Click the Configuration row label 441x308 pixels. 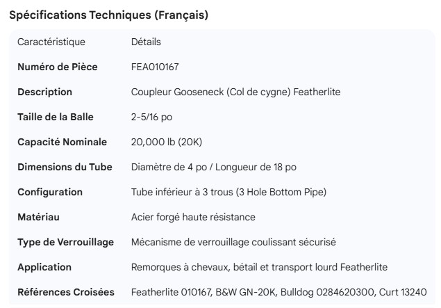pyautogui.click(x=50, y=192)
